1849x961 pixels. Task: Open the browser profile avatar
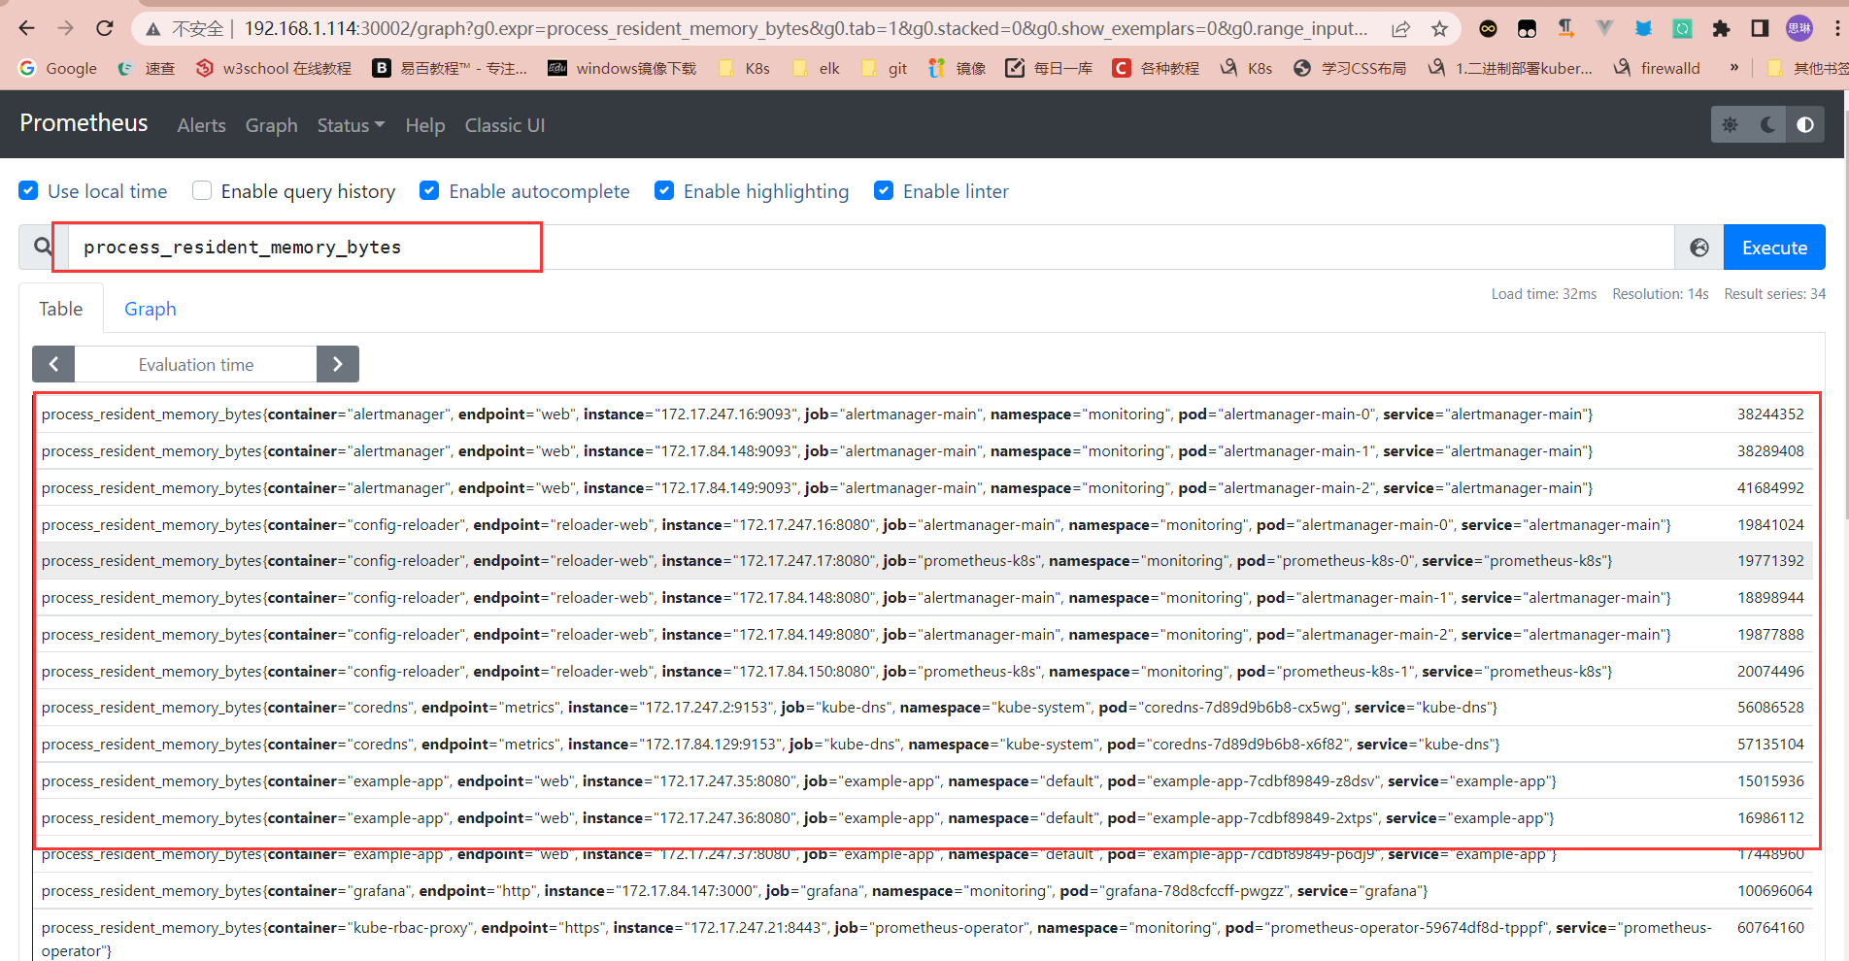[1799, 28]
